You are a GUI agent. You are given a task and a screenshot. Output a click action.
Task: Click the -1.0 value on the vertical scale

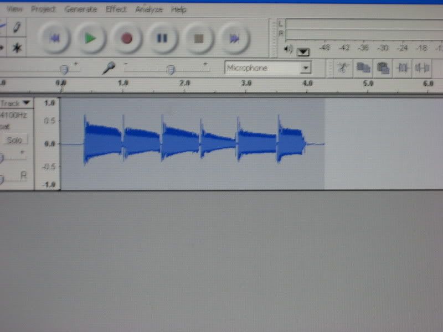tap(49, 185)
